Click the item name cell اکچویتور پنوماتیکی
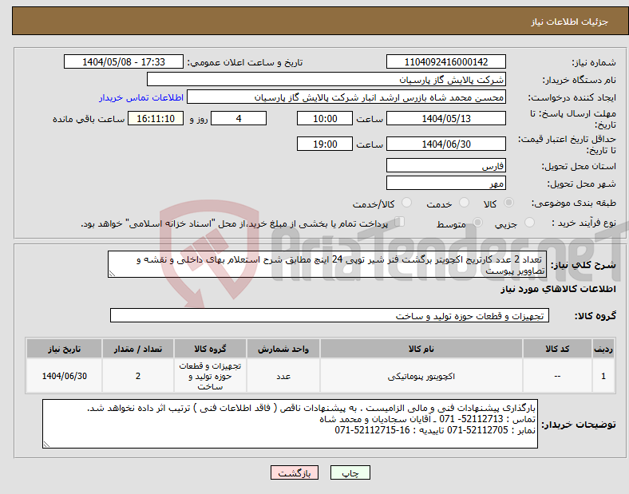This screenshot has width=629, height=494. [421, 376]
